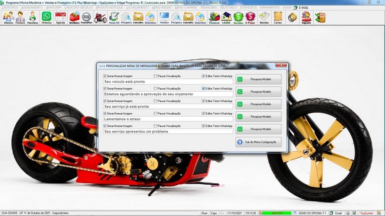Screen dimensions: 385x216
Task: Open the Cartas scroll icon
Action: pos(278,18)
